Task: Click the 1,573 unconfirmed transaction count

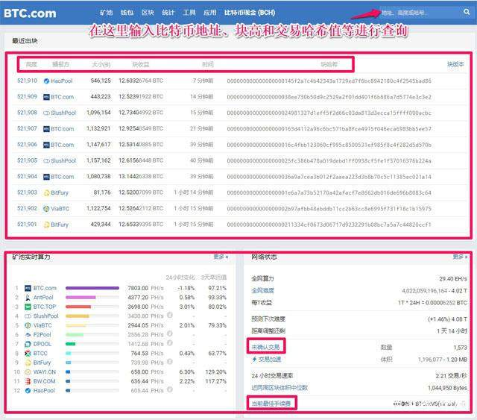Action: [460, 348]
